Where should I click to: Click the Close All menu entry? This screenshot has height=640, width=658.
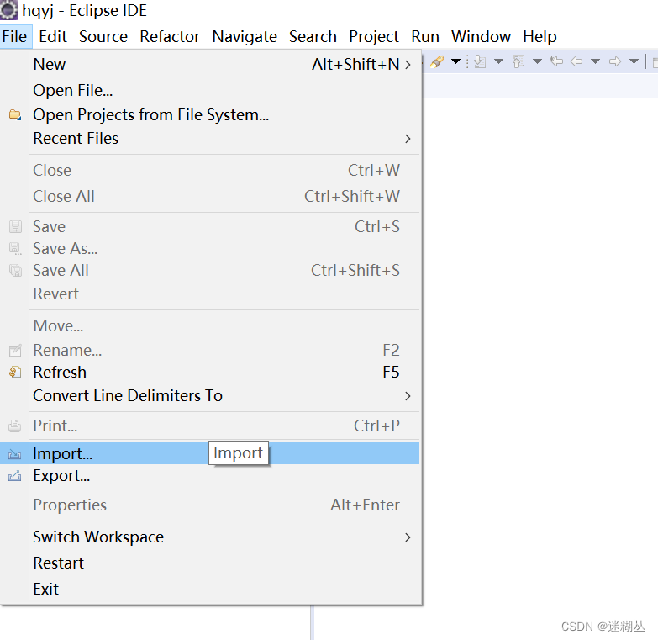[210, 196]
